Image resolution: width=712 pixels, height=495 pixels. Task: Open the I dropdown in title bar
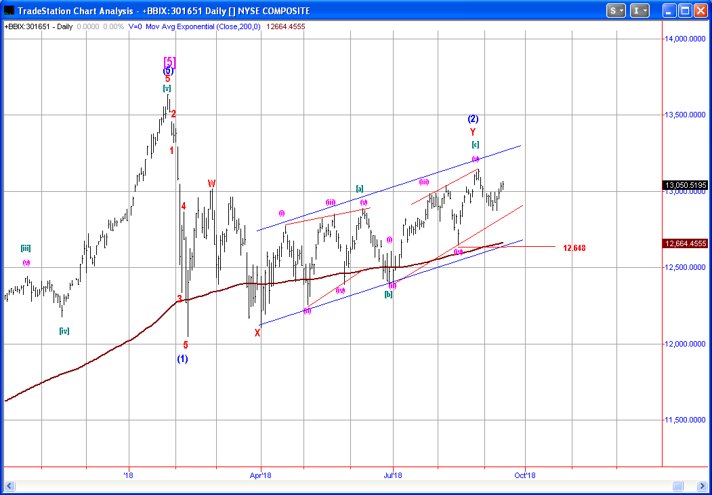640,10
